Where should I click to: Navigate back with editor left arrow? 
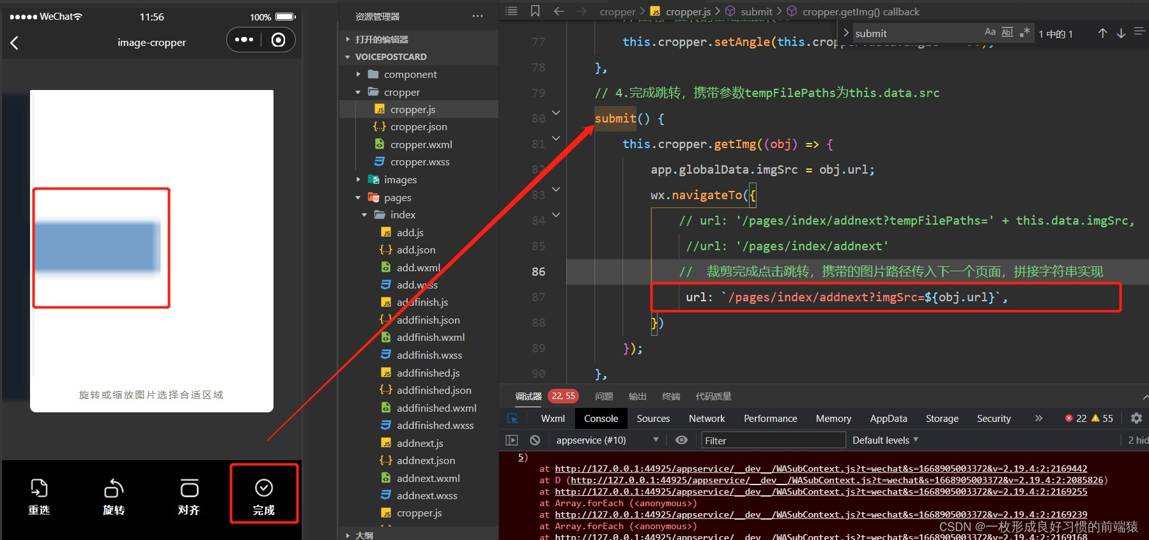click(x=559, y=11)
